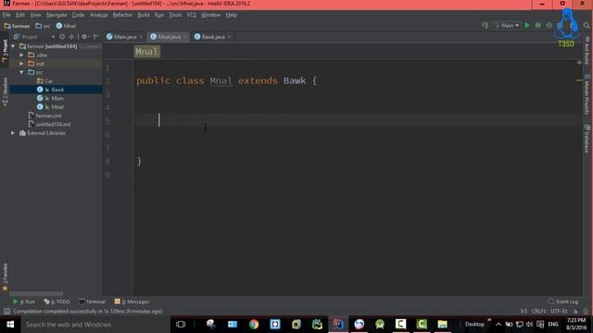593x333 pixels.
Task: Open the Messages tool window button
Action: click(132, 302)
